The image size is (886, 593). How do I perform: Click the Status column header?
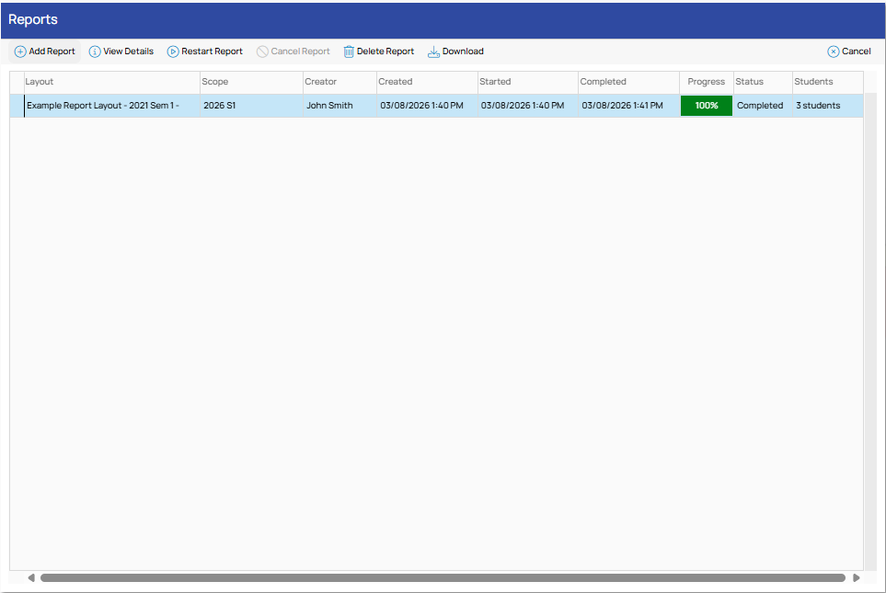(763, 82)
